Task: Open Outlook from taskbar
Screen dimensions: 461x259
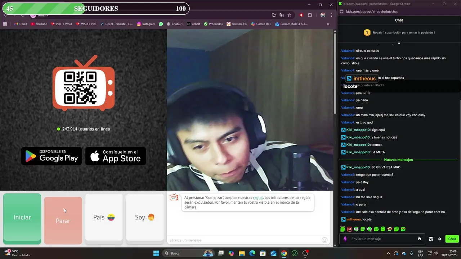Action: coord(273,253)
